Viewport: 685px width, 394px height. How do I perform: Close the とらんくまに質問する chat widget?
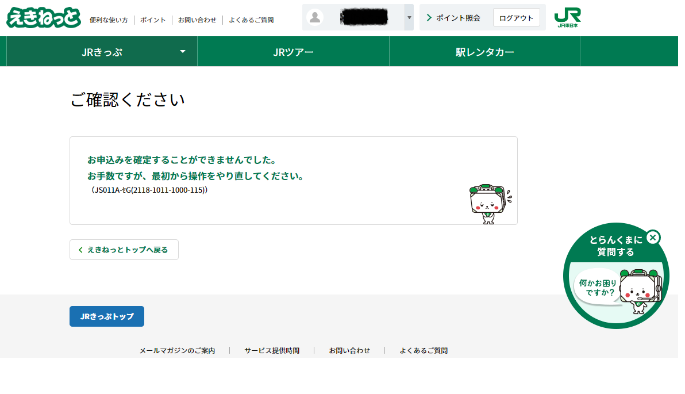click(x=653, y=238)
